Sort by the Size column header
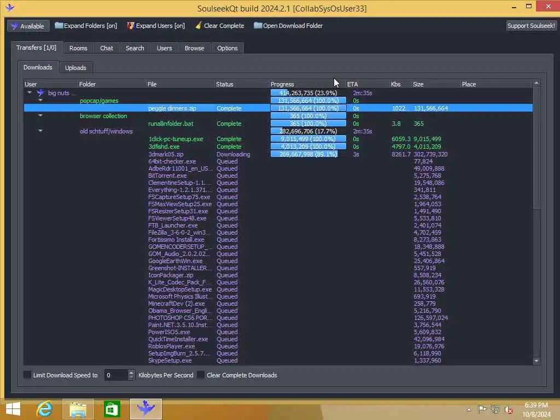560x420 pixels. click(436, 84)
